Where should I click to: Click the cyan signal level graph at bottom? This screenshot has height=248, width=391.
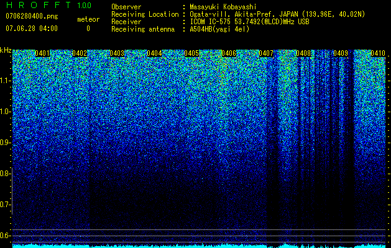pyautogui.click(x=199, y=246)
